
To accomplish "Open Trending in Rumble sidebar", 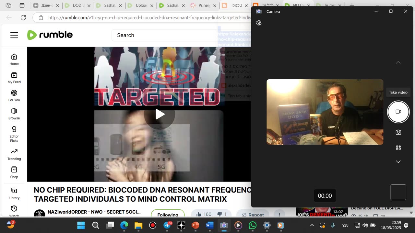I will click(14, 155).
